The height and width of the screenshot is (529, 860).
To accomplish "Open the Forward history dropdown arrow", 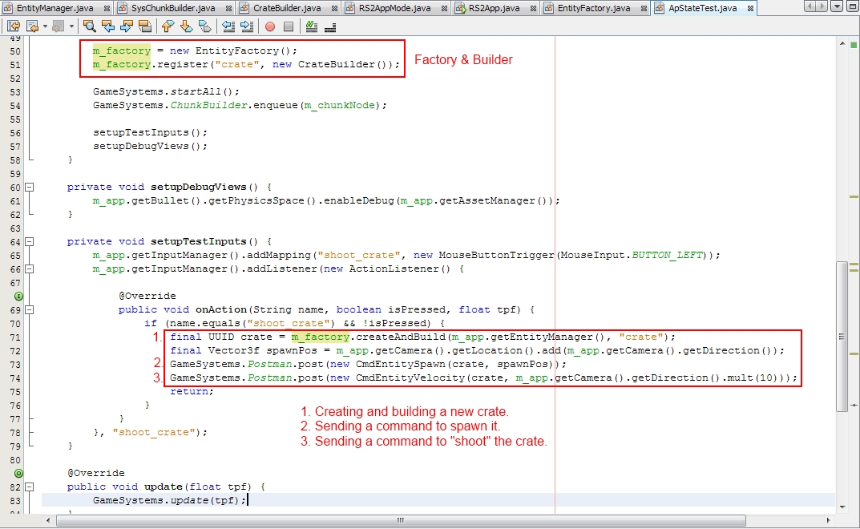I will 71,26.
